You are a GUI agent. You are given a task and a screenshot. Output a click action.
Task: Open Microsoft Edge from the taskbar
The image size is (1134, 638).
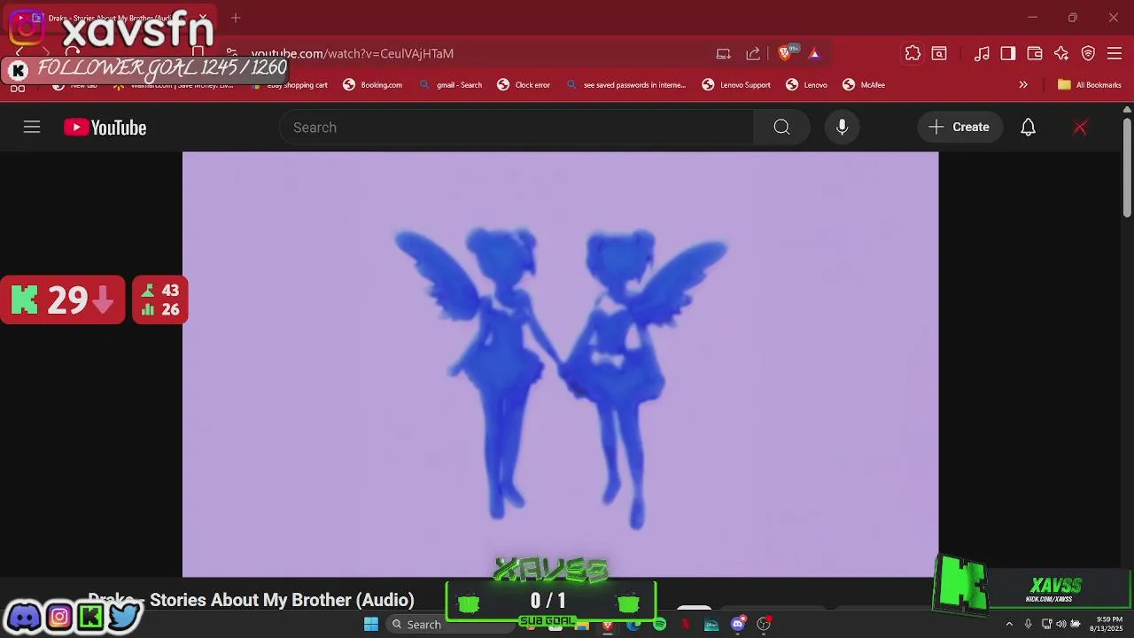pos(633,625)
